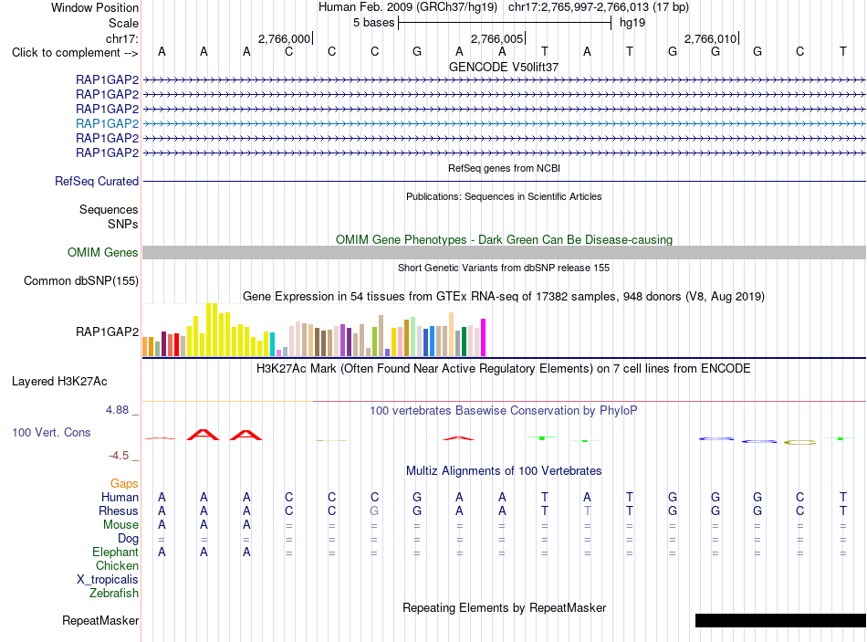Image resolution: width=867 pixels, height=642 pixels.
Task: Click the Mouse alignment row label
Action: point(120,525)
